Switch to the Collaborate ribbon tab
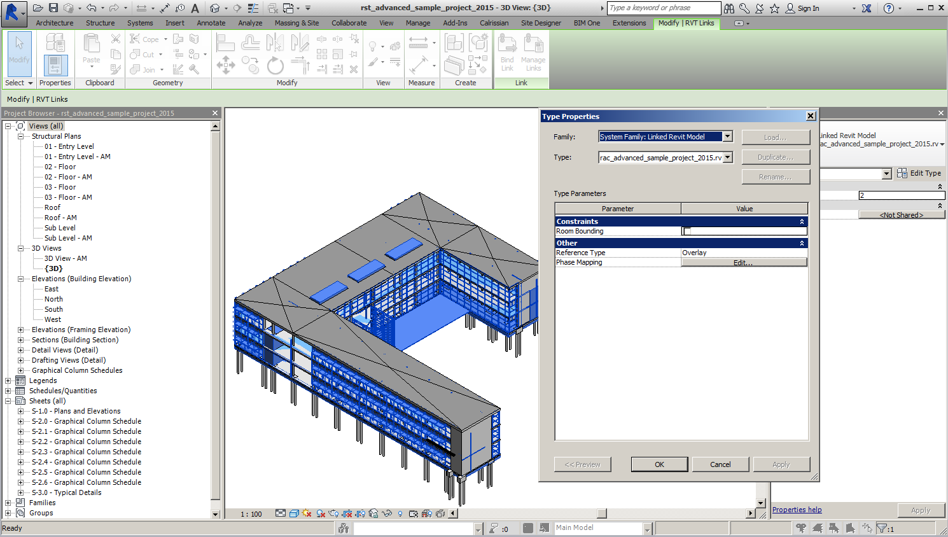The height and width of the screenshot is (537, 948). click(349, 23)
